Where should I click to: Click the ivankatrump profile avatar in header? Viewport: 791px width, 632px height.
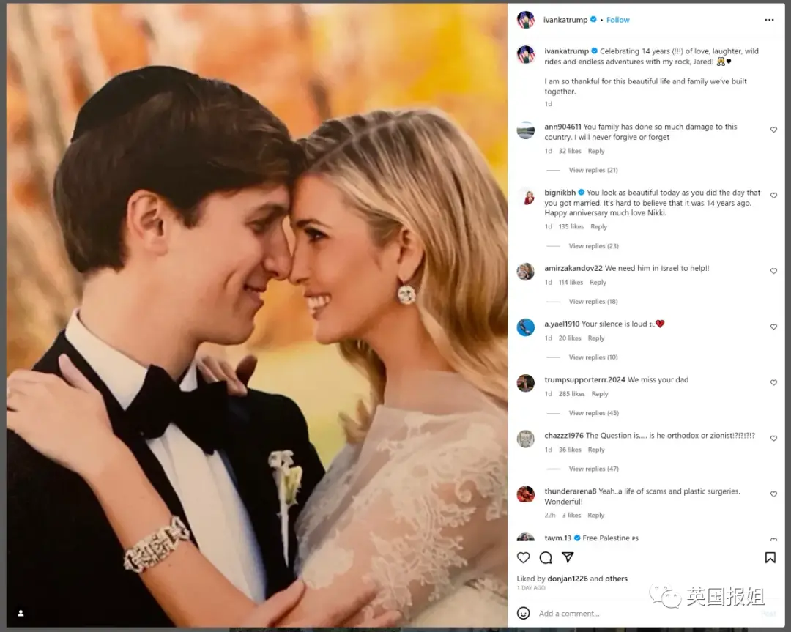pos(525,20)
